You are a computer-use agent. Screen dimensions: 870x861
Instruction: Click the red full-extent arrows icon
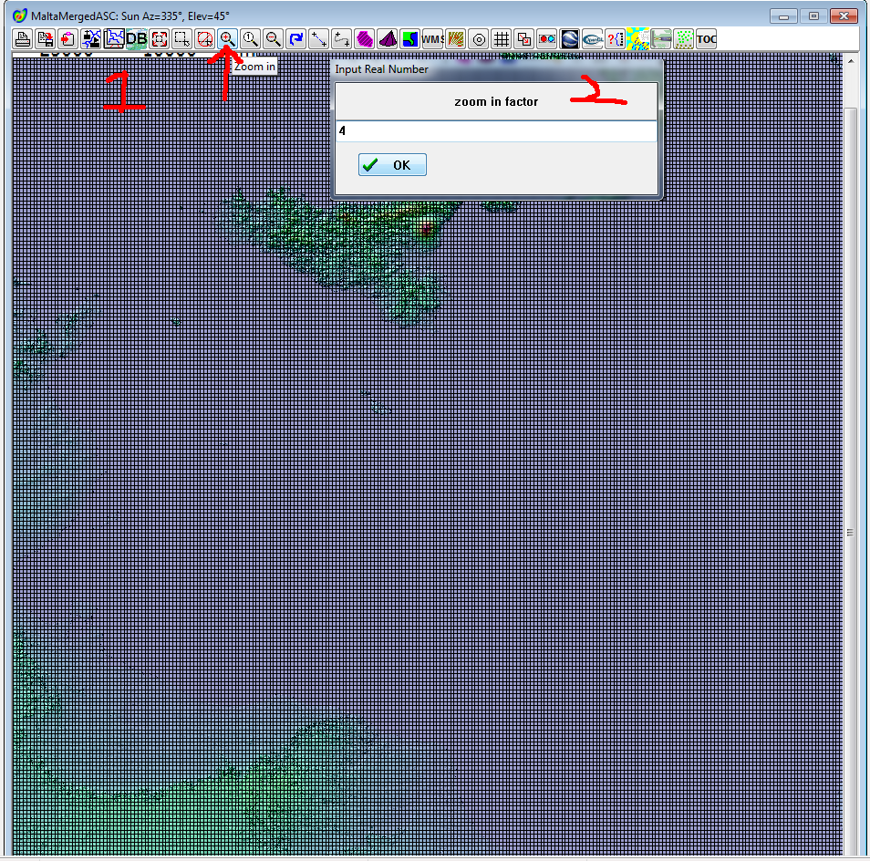point(160,39)
